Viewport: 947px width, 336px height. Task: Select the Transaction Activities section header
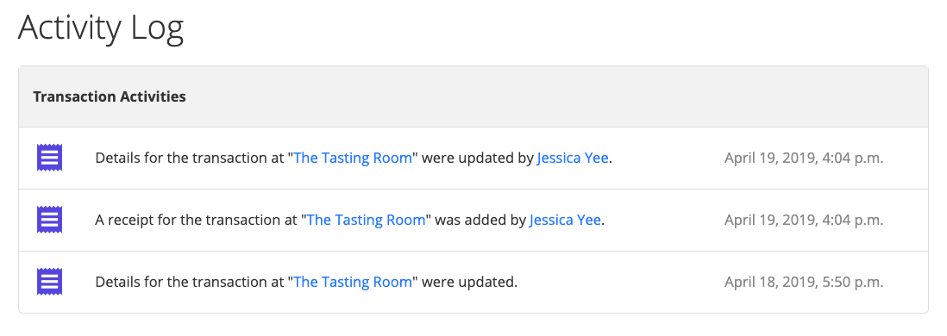click(110, 96)
